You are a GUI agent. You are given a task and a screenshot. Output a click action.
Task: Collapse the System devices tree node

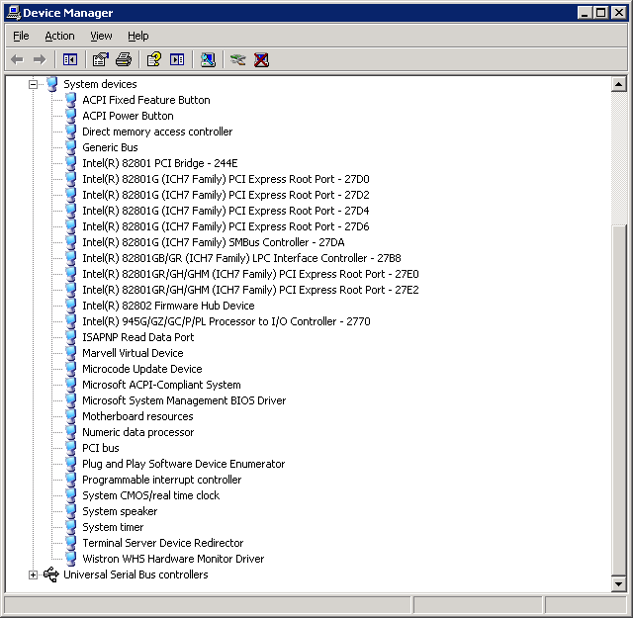[x=33, y=84]
